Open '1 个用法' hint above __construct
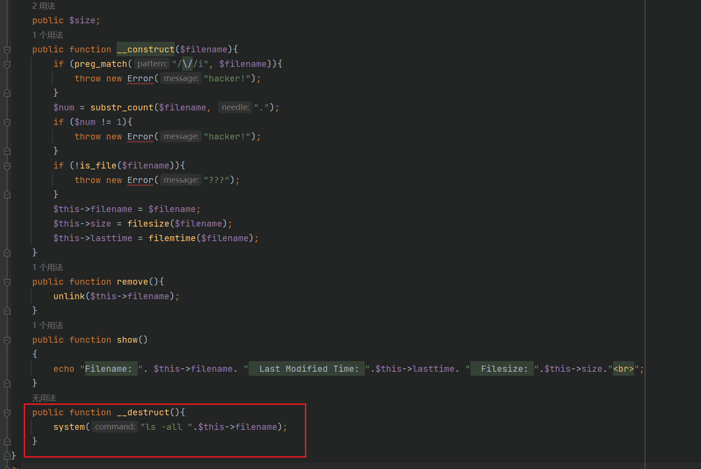The image size is (701, 469). (x=48, y=35)
